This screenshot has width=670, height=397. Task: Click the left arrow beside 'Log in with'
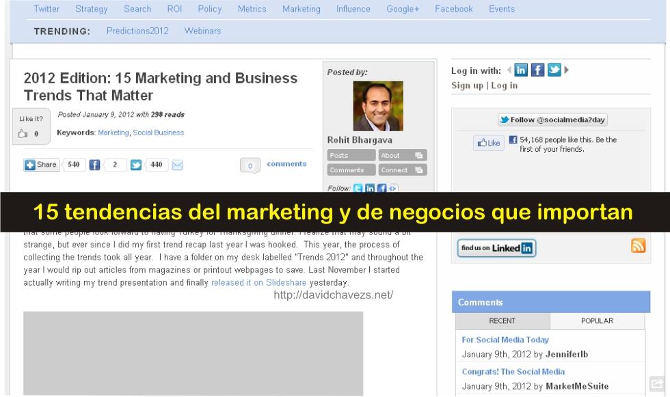(x=509, y=69)
